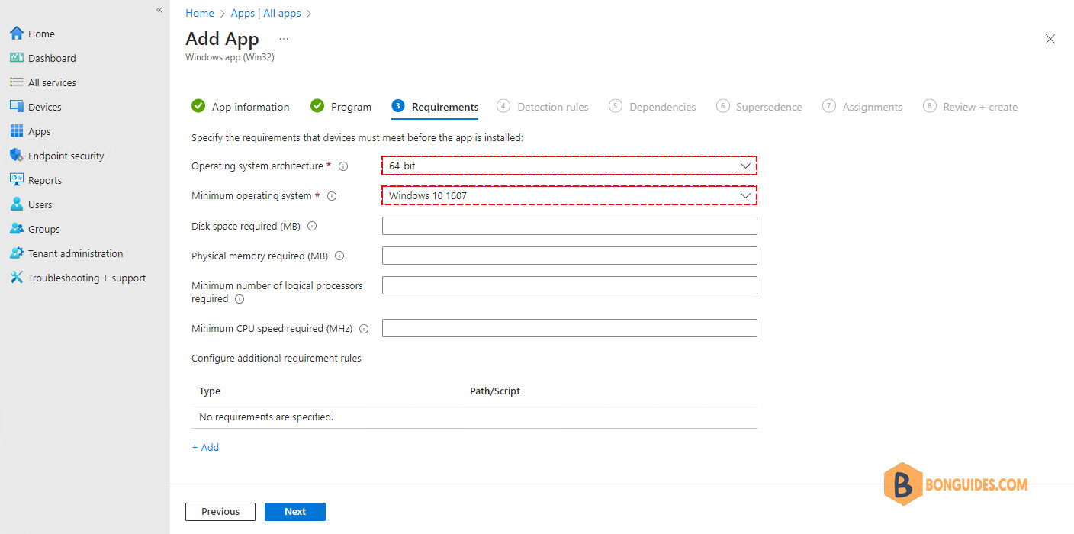Click the Tenant administration icon
The image size is (1074, 534).
tap(17, 253)
